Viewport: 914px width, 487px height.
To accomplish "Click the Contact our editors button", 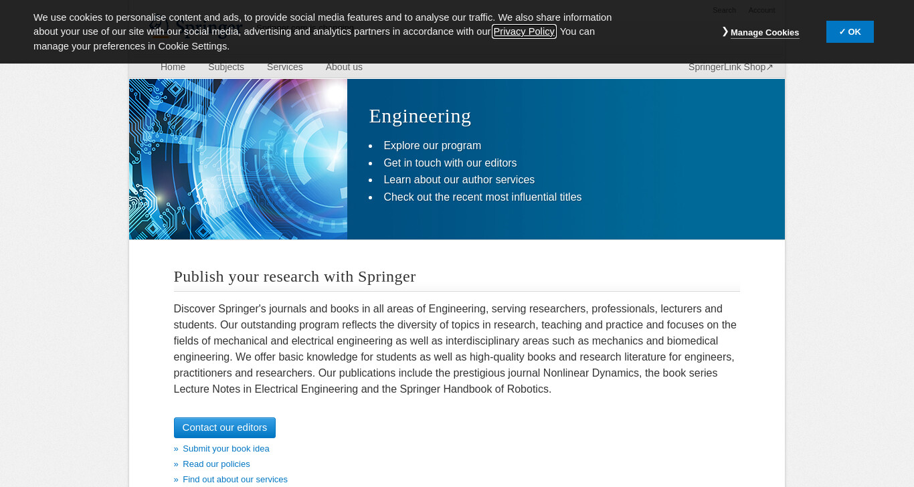I will (225, 427).
